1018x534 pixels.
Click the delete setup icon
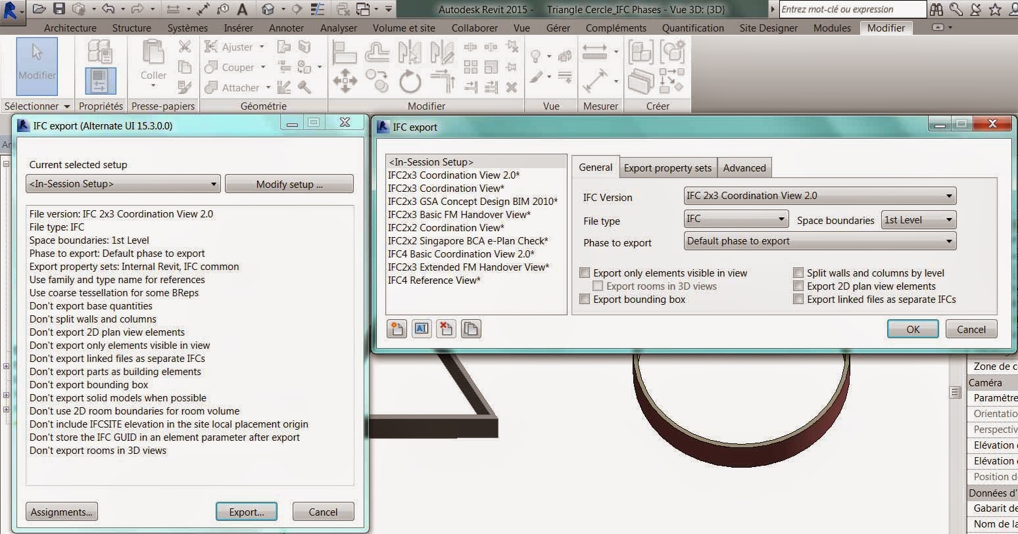(447, 328)
